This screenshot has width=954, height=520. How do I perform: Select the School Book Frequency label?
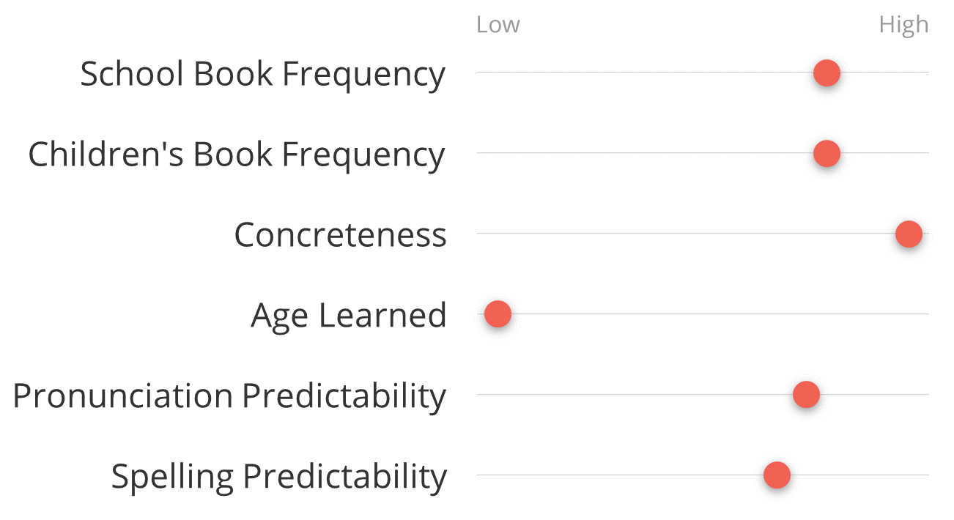tap(262, 75)
